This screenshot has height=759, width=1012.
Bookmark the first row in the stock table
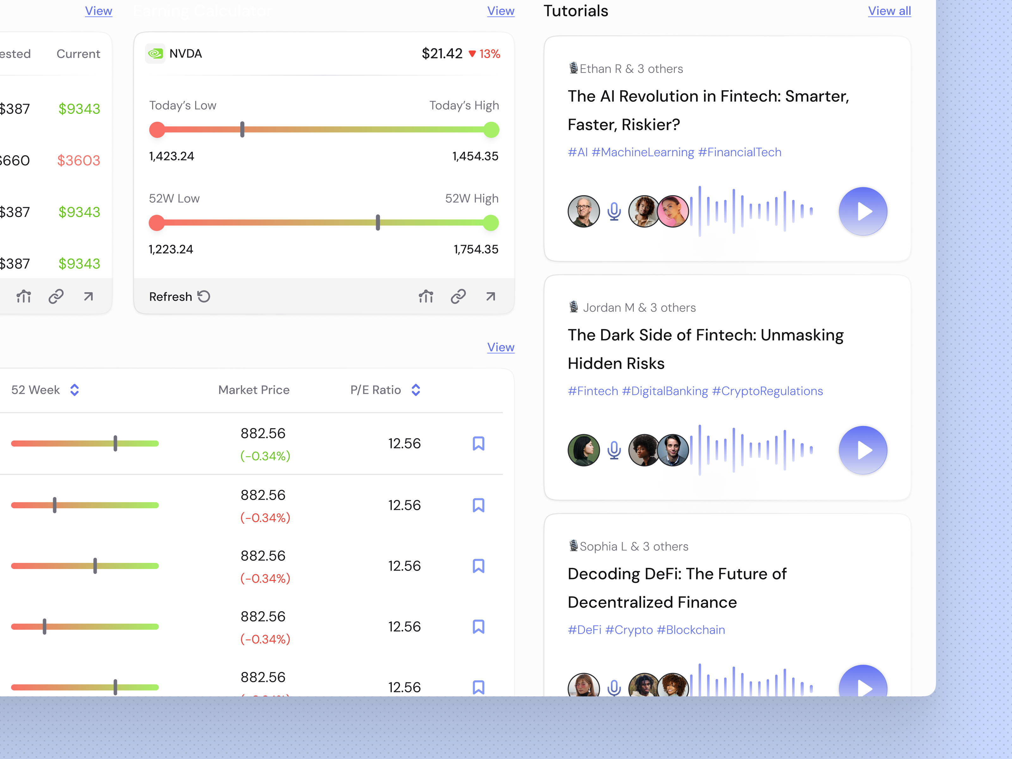(x=478, y=443)
